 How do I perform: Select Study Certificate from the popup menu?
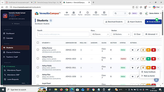[x=149, y=72]
